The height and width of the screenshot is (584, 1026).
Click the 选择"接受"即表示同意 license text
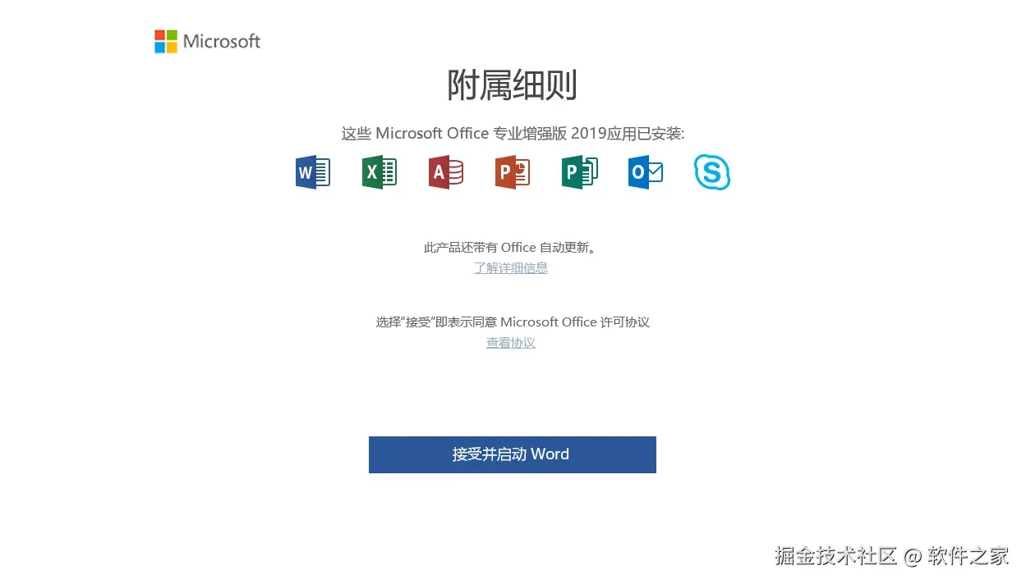point(513,322)
